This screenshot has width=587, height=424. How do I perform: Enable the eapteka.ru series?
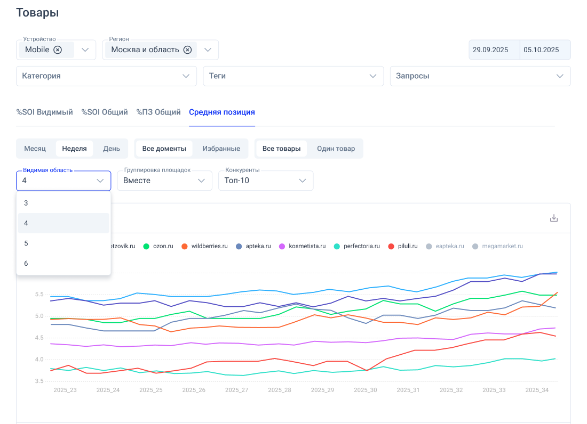[445, 246]
